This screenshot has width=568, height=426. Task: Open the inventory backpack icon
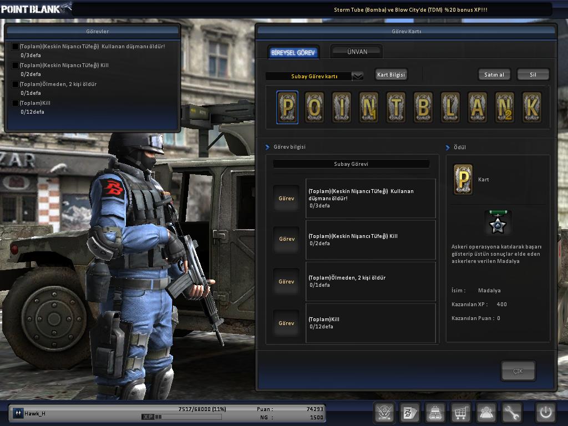[435, 413]
